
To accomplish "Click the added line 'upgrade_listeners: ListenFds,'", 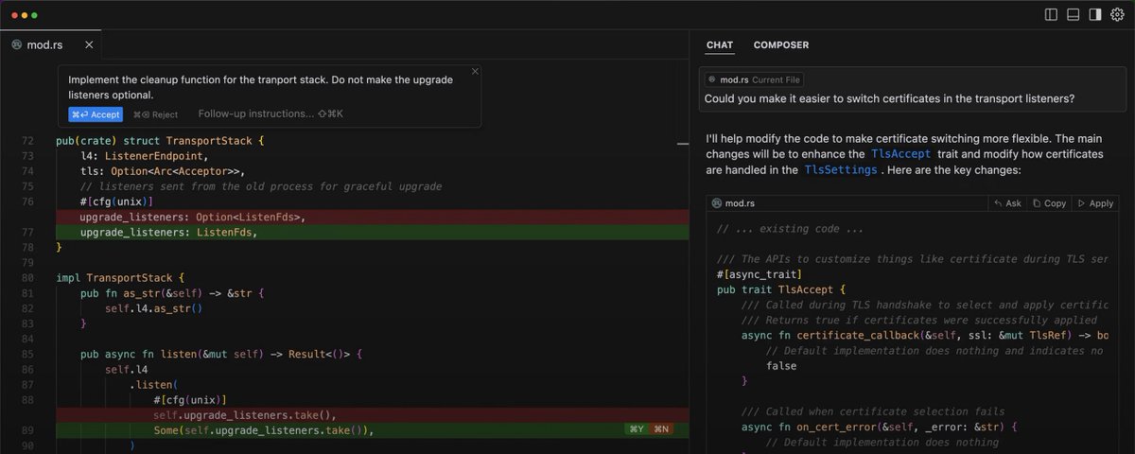I will point(169,232).
